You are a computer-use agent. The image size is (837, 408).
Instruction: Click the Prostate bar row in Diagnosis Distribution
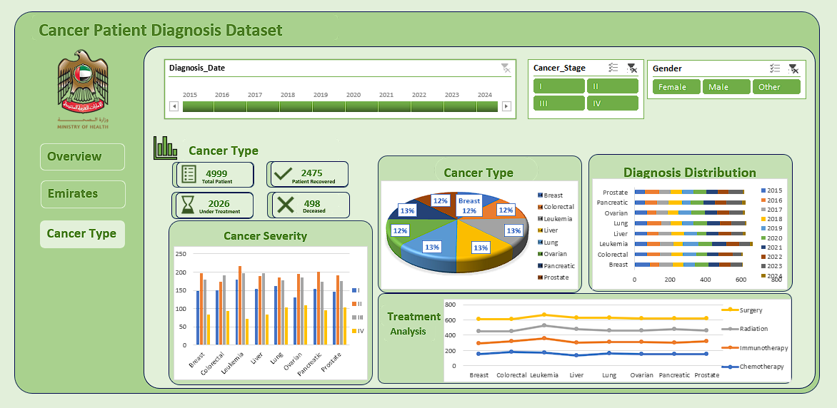[690, 192]
